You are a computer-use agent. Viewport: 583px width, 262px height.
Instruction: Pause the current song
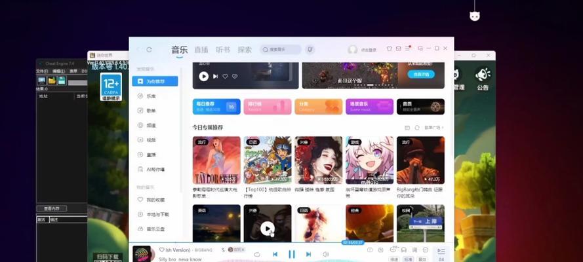[x=292, y=254]
